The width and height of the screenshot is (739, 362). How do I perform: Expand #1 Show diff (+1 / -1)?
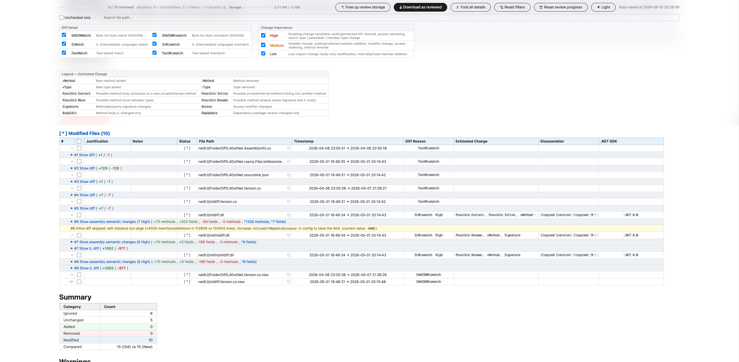91,155
